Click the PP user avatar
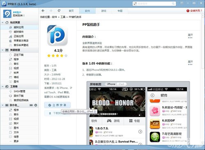The width and height of the screenshot is (205, 150). (7, 14)
